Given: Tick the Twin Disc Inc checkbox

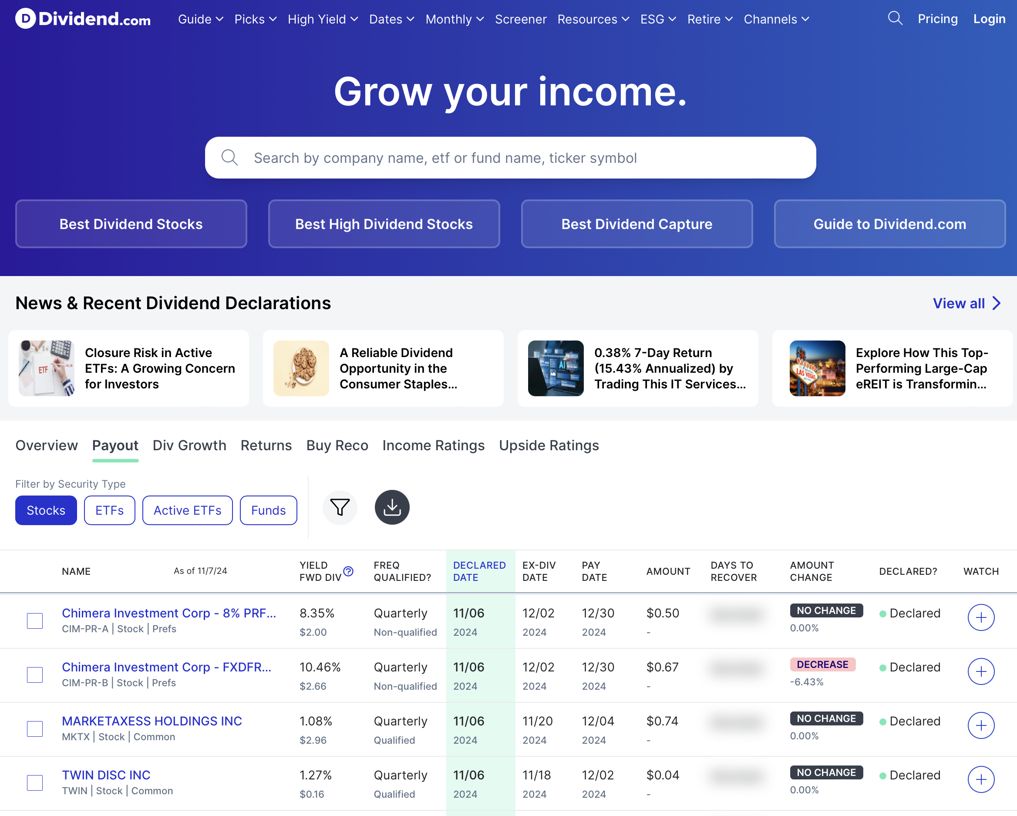Looking at the screenshot, I should point(35,783).
